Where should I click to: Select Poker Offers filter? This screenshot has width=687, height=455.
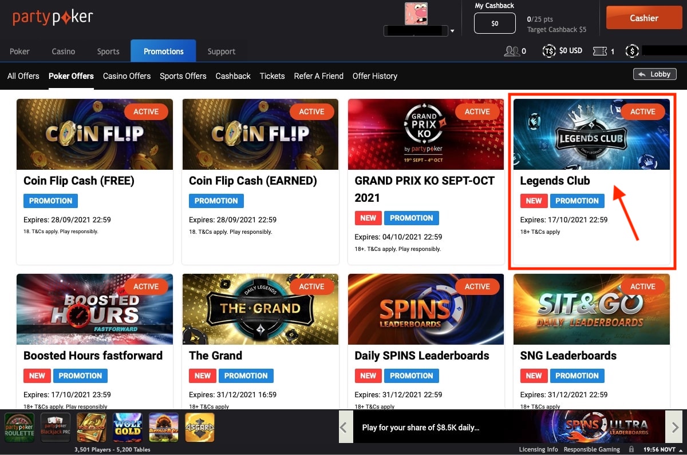71,76
